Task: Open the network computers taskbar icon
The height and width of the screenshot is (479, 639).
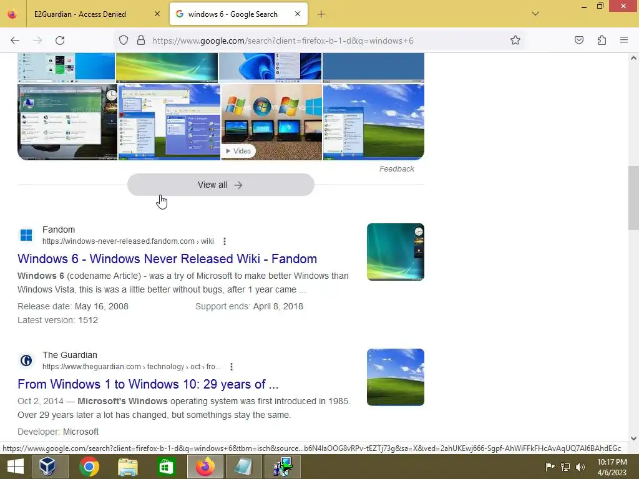Action: (283, 467)
